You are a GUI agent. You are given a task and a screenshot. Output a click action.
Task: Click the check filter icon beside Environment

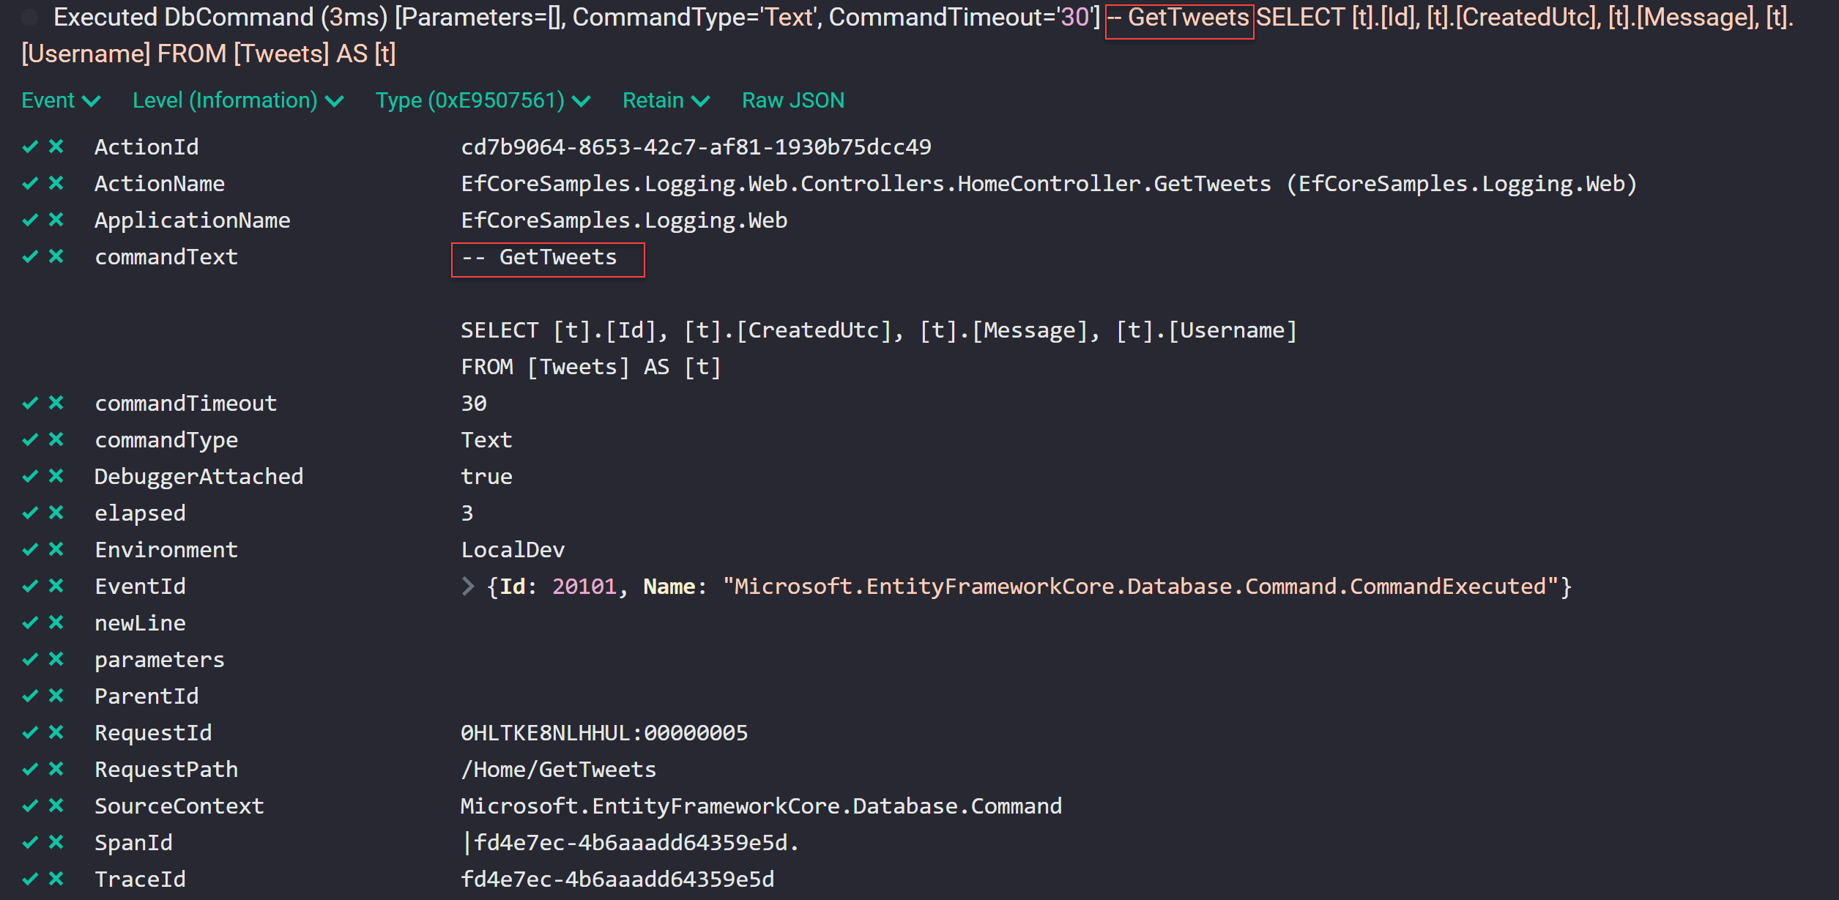click(30, 549)
